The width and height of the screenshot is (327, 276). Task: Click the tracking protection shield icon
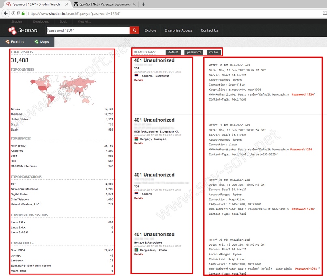click(18, 13)
